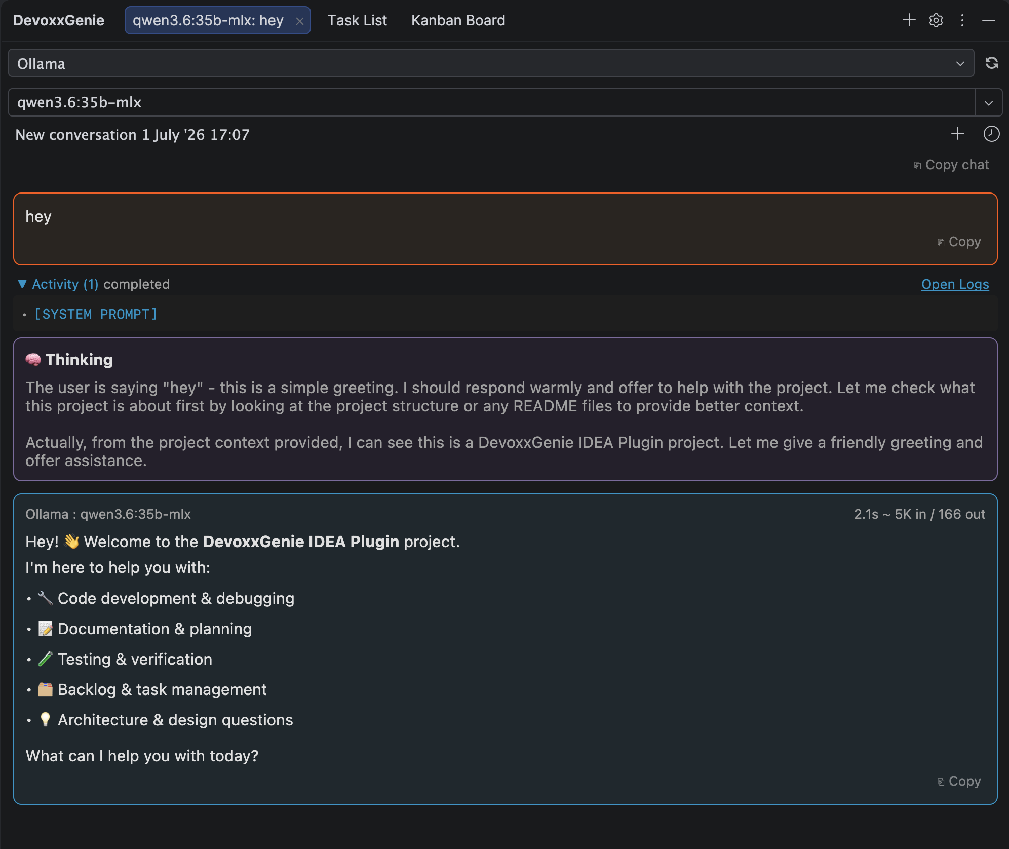
Task: Click the 'Backlog & task management' bullet
Action: 162,689
